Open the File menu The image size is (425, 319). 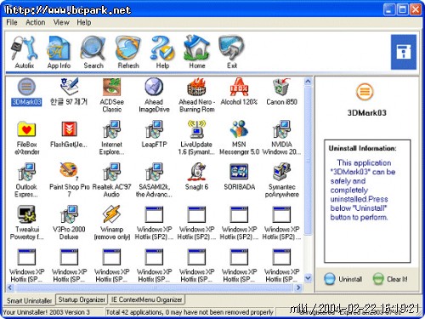point(12,22)
